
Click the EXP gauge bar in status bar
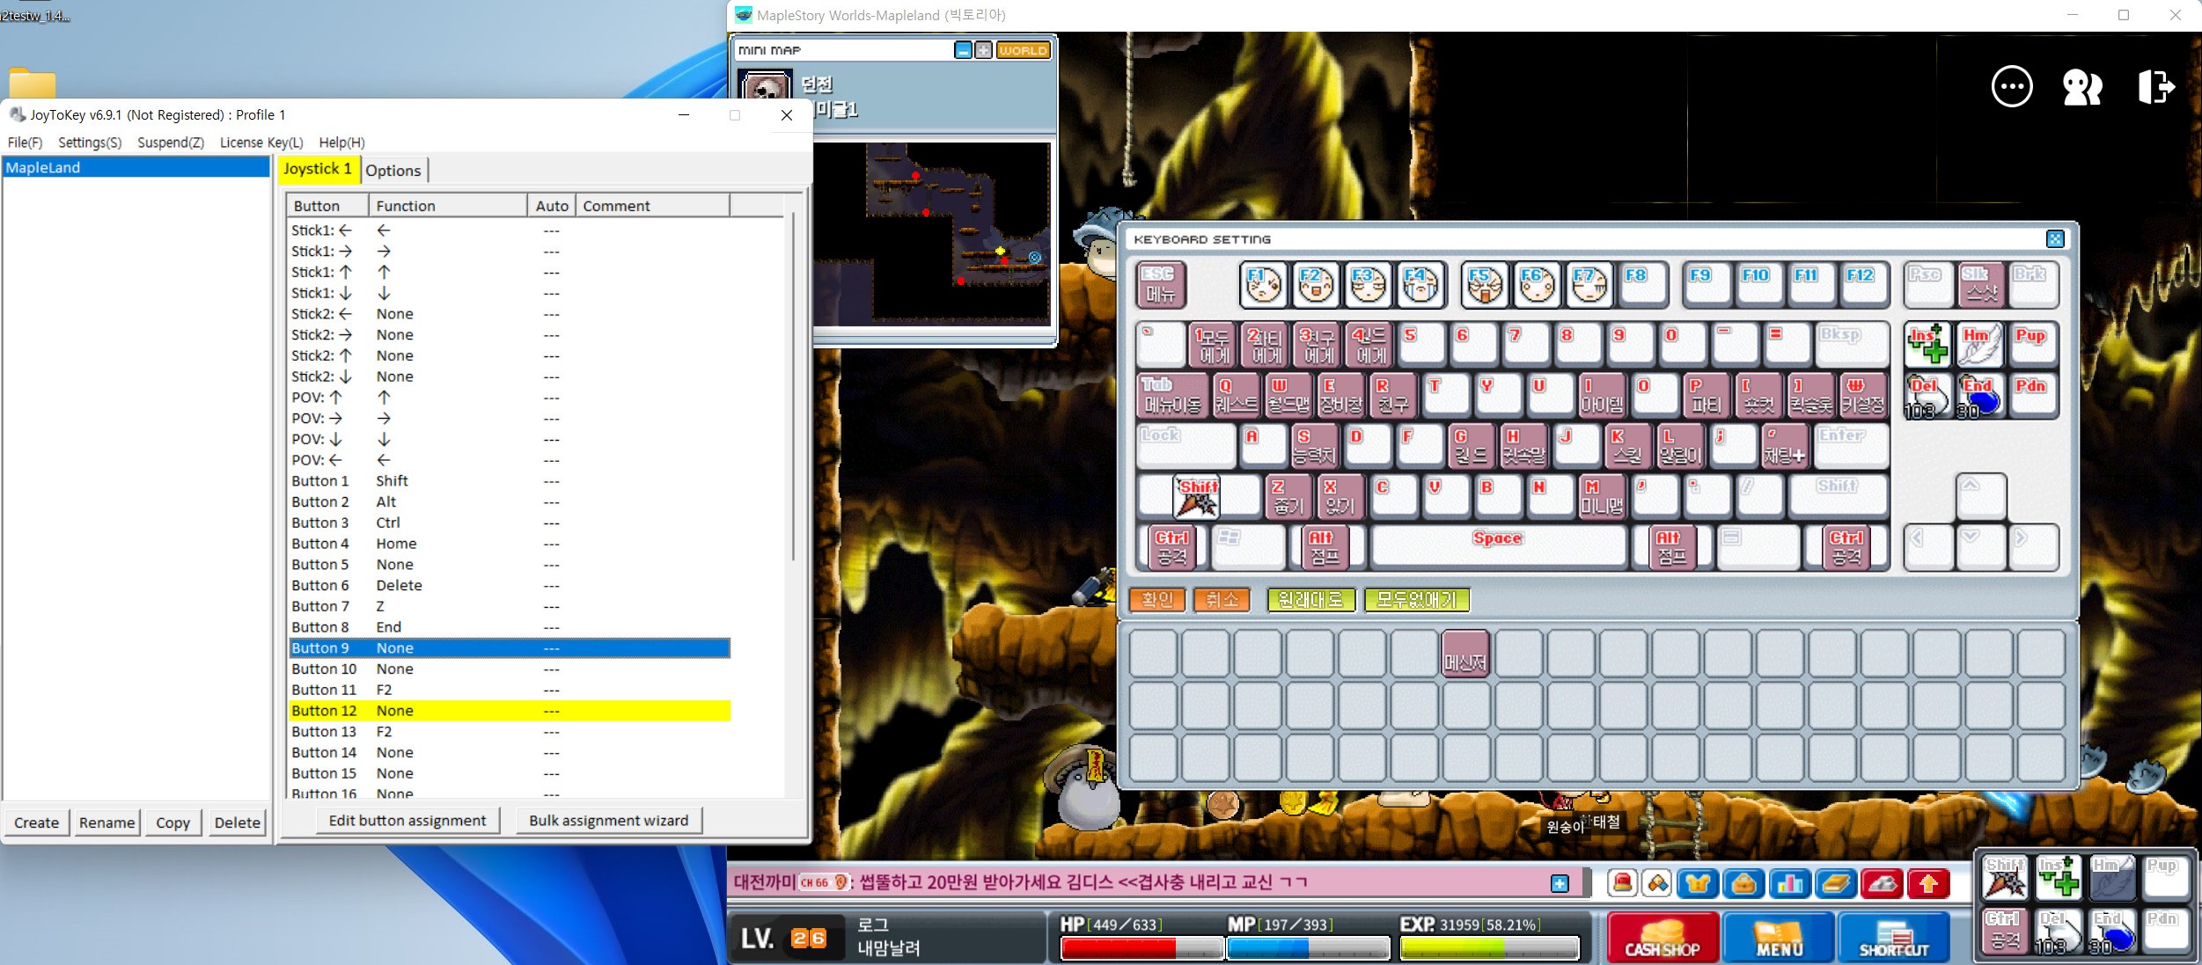point(1489,948)
